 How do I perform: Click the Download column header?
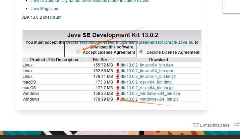click(x=159, y=60)
